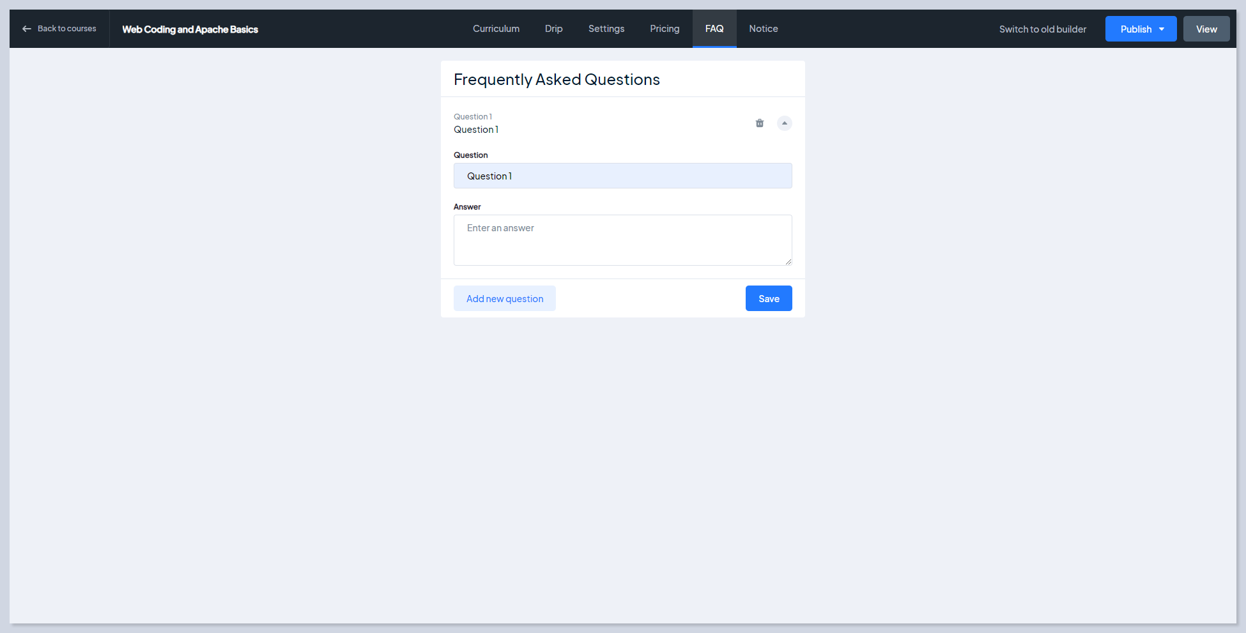Collapse the Question 1 panel

784,123
